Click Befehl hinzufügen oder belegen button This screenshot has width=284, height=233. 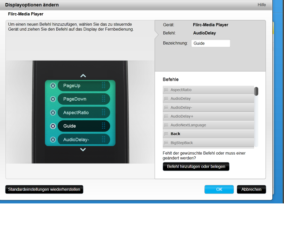196,167
